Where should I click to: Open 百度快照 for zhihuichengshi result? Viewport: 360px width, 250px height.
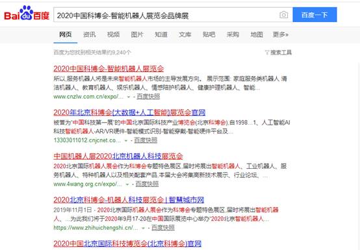(163, 228)
